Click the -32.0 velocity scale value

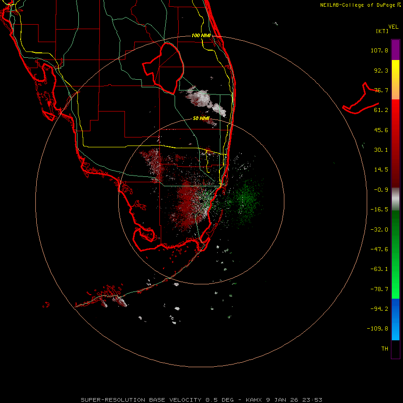(x=379, y=230)
